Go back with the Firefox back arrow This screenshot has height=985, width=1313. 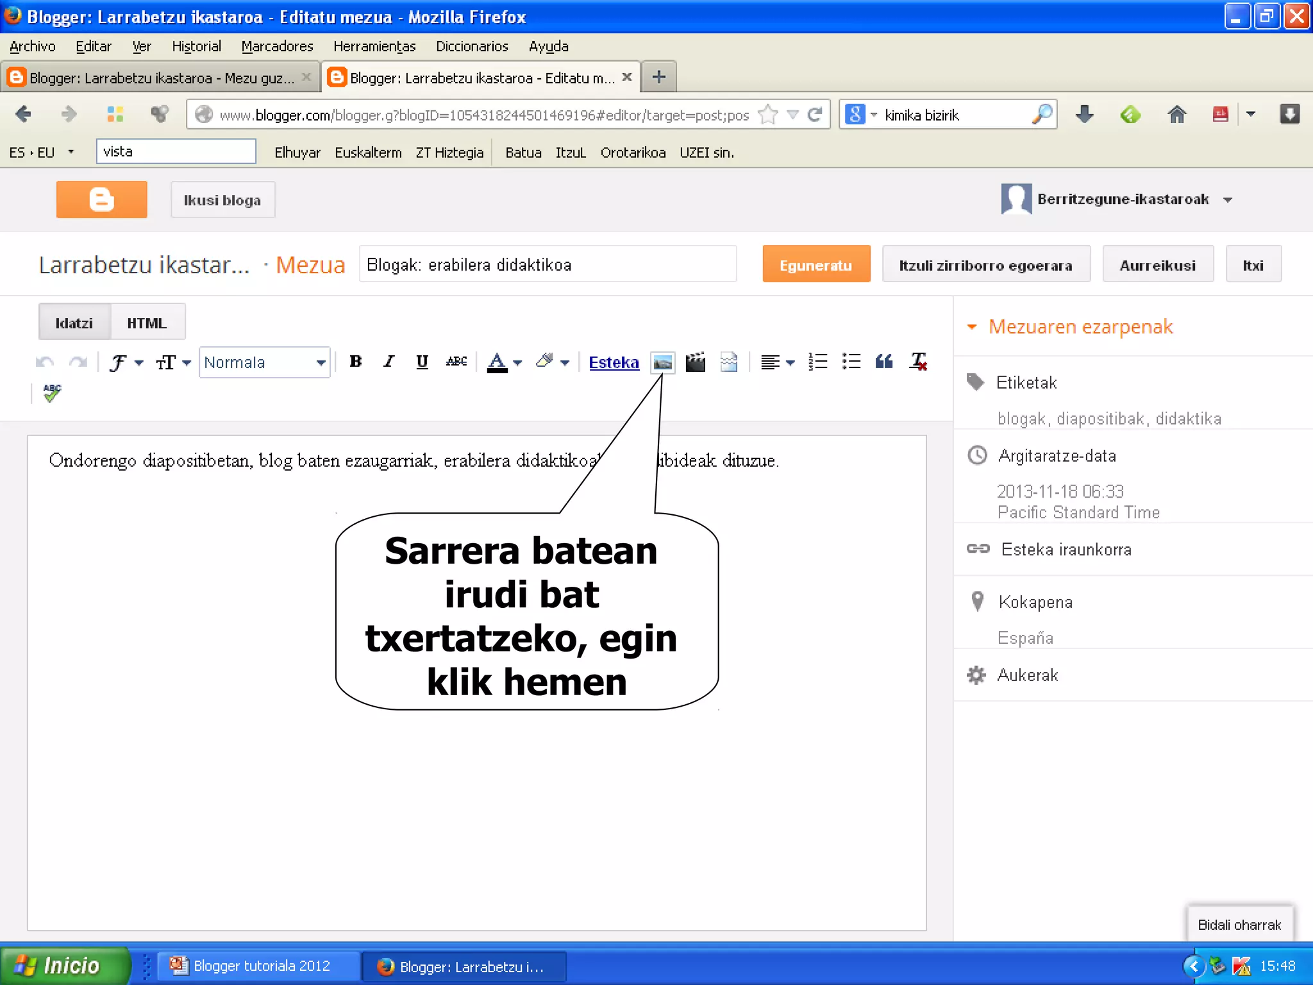[x=23, y=114]
